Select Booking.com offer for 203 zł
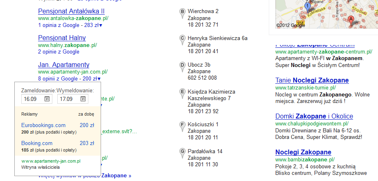 36,143
